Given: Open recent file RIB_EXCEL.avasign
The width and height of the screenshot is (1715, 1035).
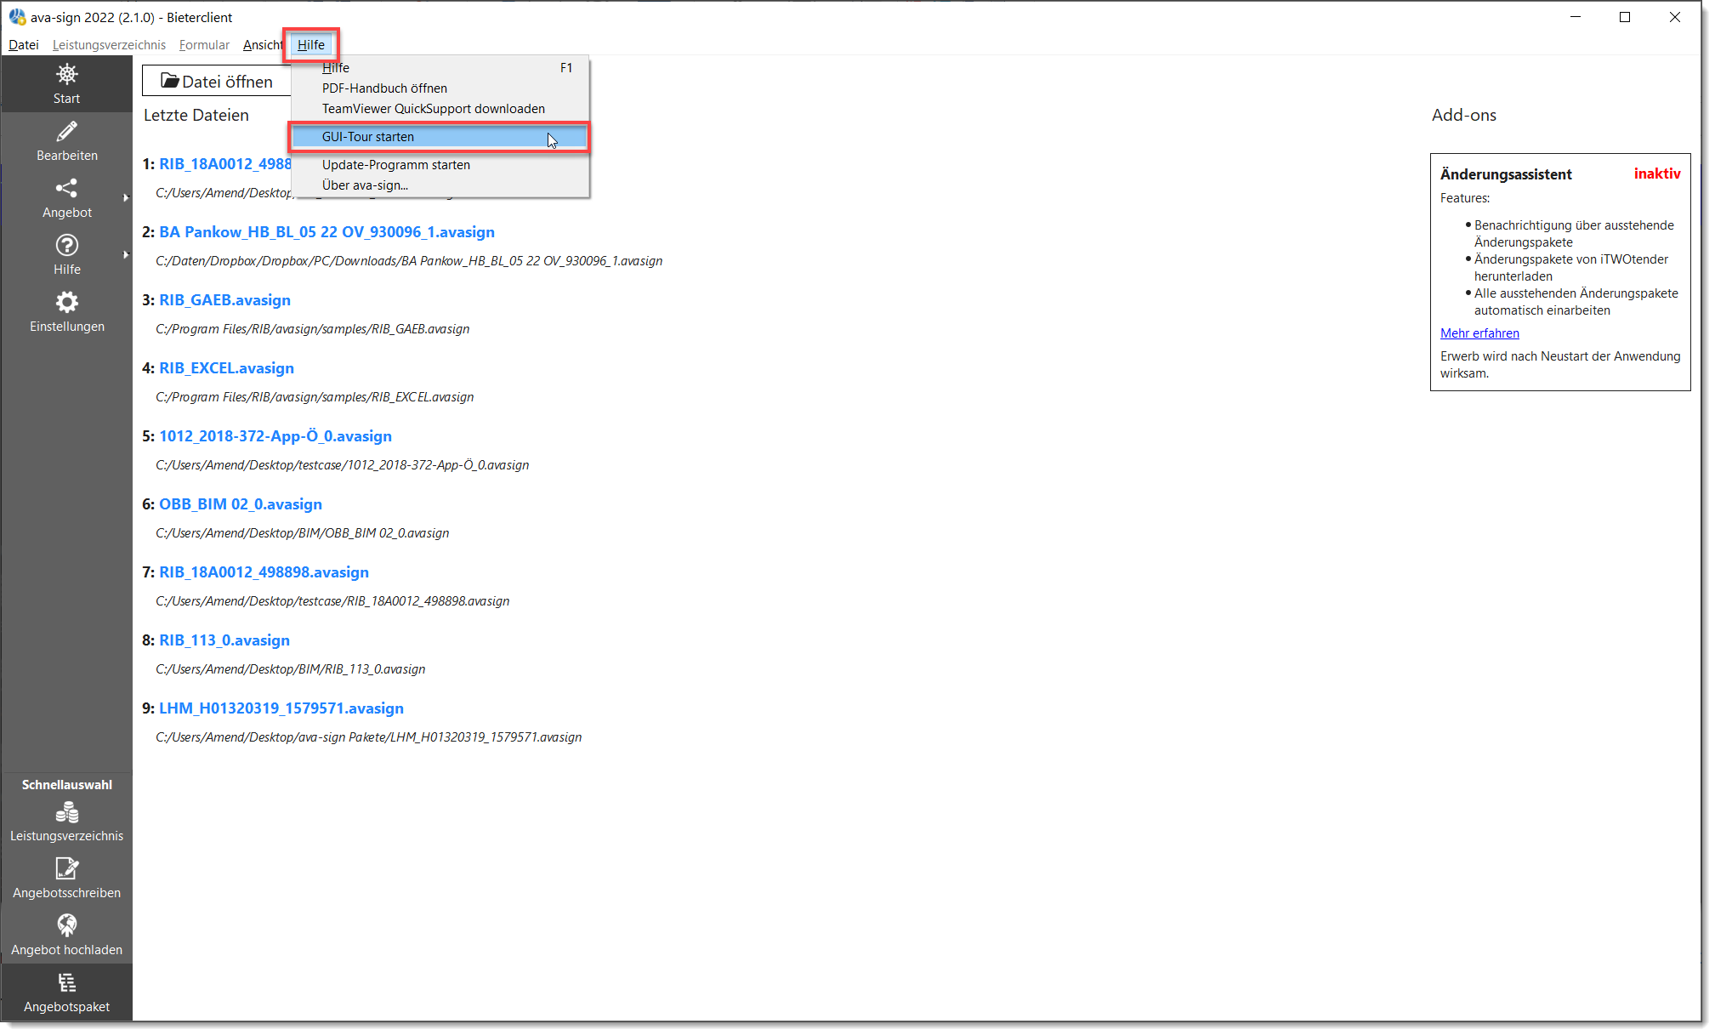Looking at the screenshot, I should (x=226, y=368).
